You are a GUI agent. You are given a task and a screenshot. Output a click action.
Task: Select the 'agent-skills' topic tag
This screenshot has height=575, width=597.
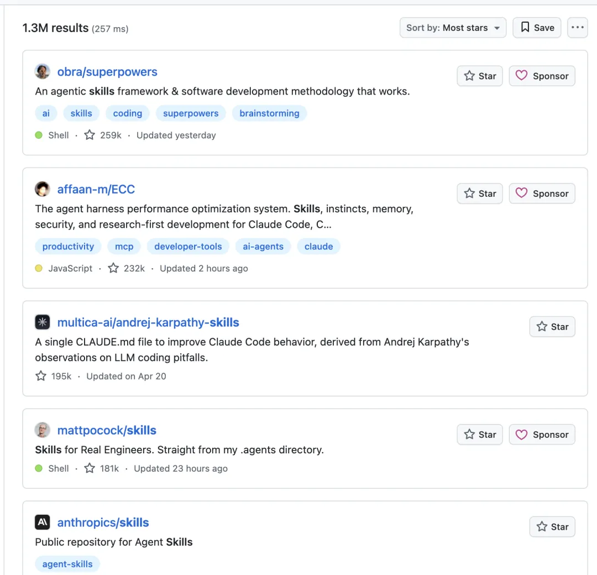click(67, 564)
